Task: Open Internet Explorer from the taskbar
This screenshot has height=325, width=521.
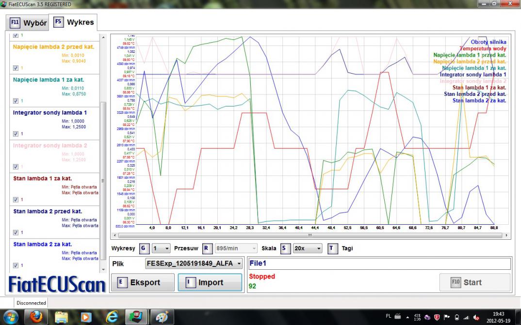Action: pyautogui.click(x=112, y=316)
